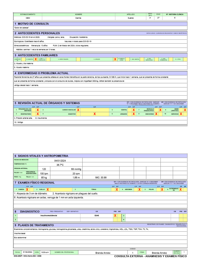Viewport: 199px width, 266px height.
Task: Click the Vacunas 4 dosis para COVID-19 text
Action: click(x=78, y=41)
